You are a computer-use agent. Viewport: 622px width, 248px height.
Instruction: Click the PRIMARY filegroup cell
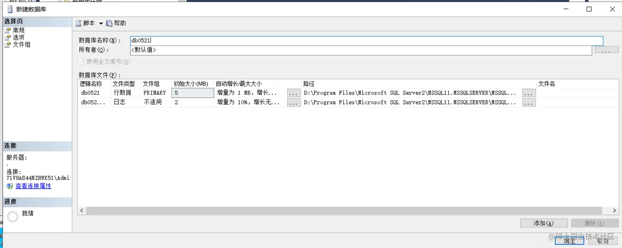tap(156, 93)
